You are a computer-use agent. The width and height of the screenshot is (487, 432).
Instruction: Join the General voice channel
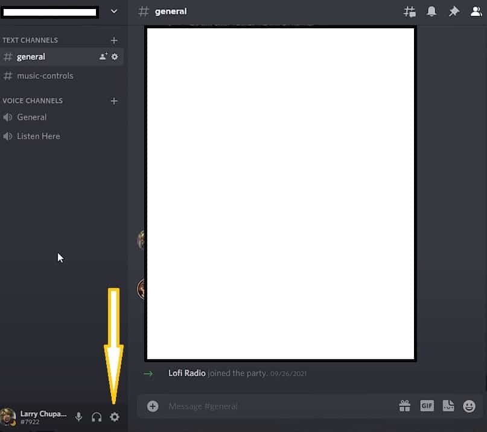coord(62,117)
